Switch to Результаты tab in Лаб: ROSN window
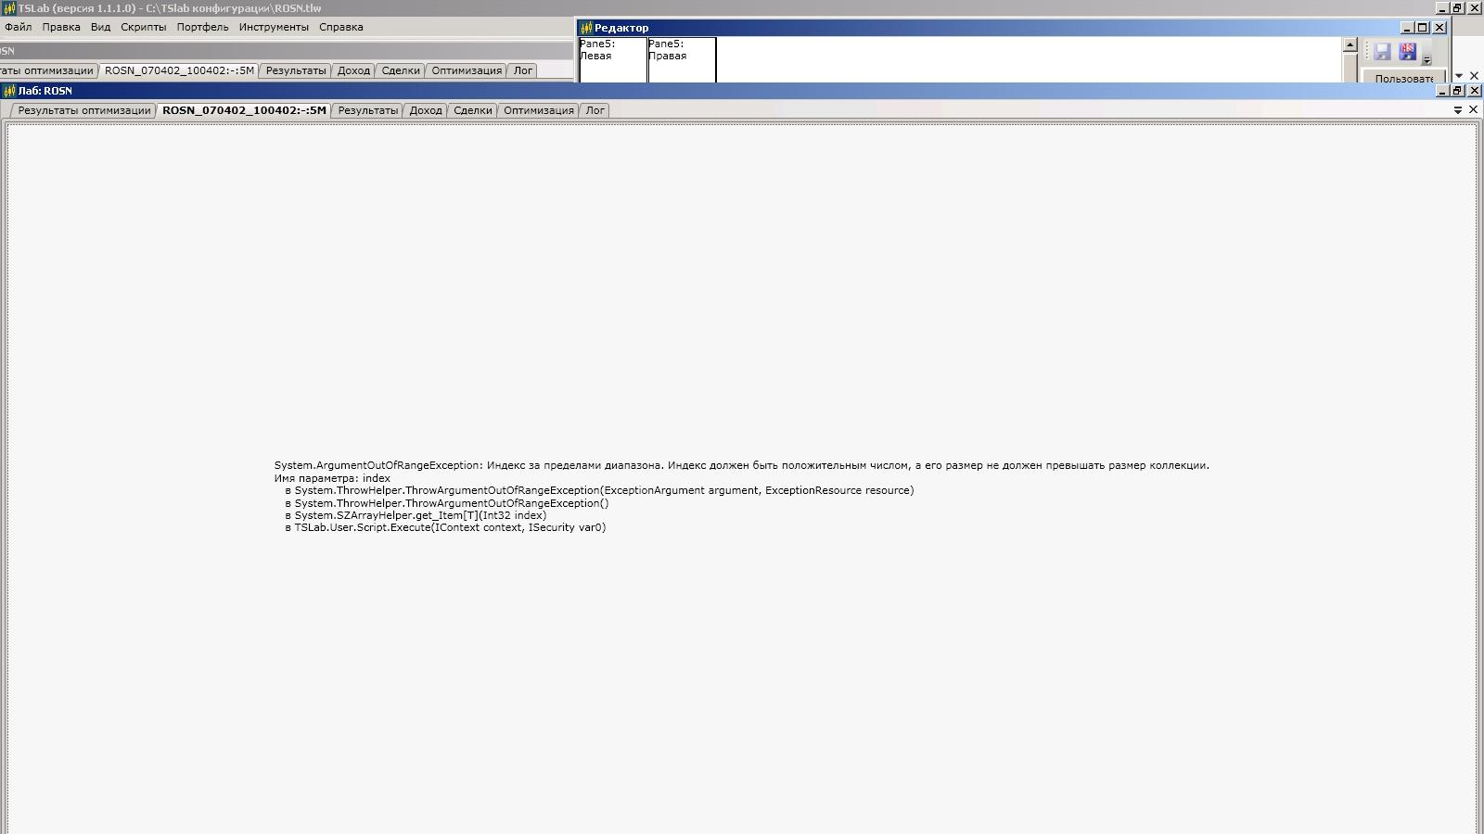The image size is (1484, 834). (x=367, y=110)
